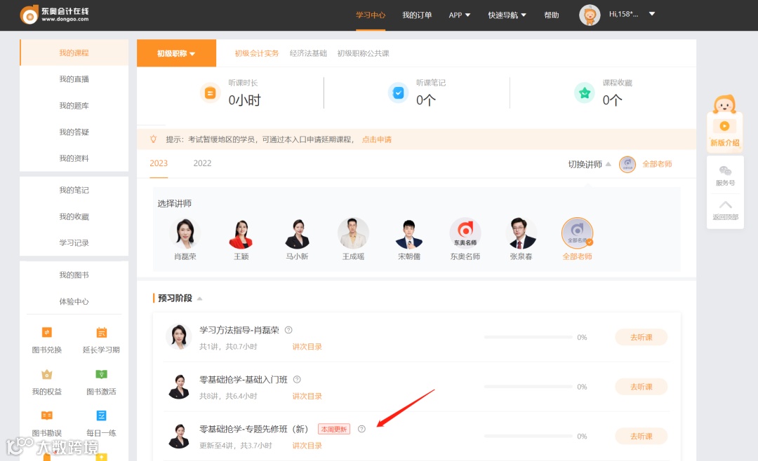
Task: Collapse the 预习阶段 section
Action: coord(199,298)
